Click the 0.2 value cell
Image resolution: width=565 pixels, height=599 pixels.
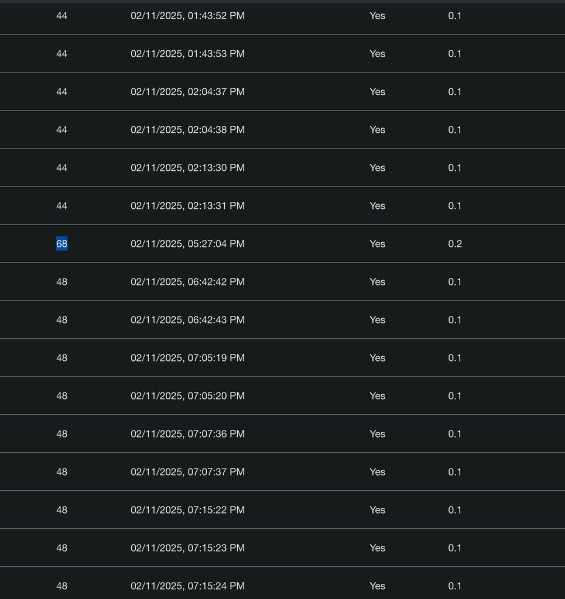click(x=455, y=244)
